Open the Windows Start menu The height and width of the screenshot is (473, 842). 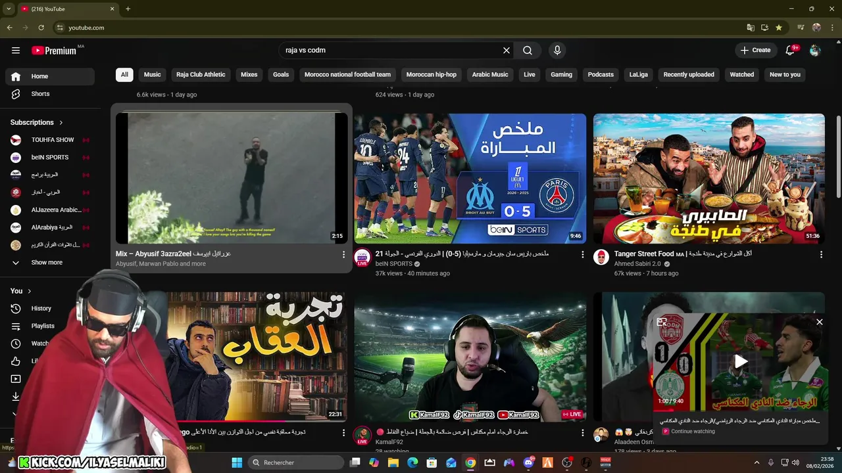click(x=237, y=462)
